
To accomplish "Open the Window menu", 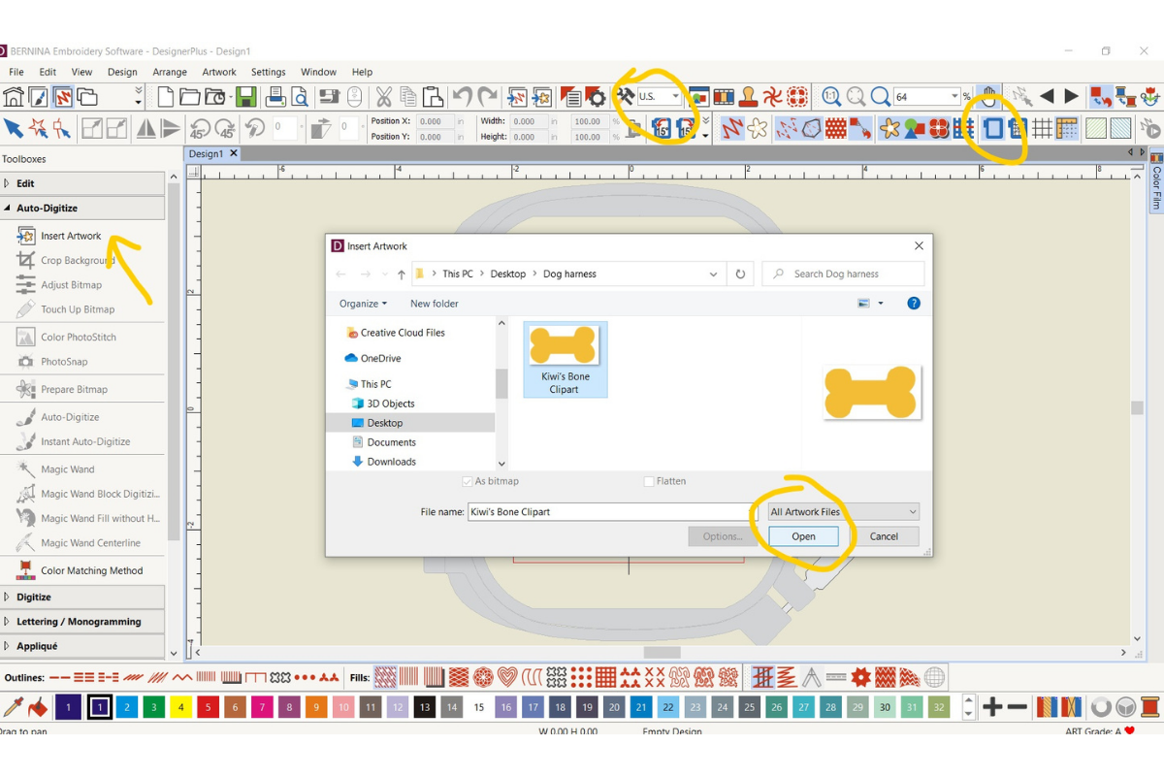I will click(x=318, y=72).
